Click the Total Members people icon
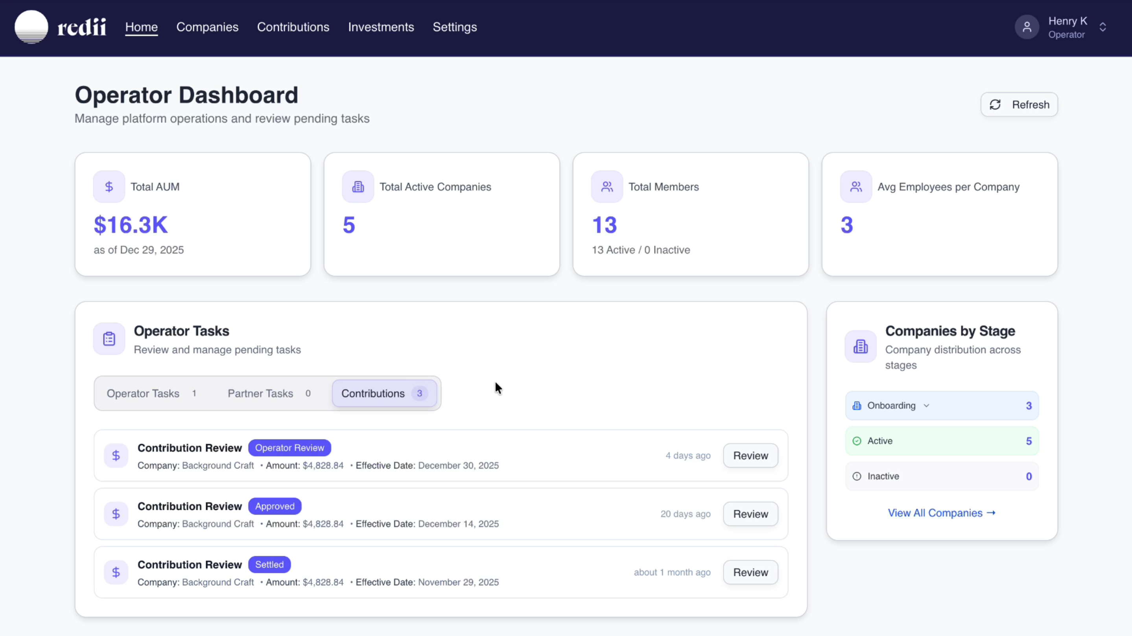The image size is (1132, 636). [607, 187]
